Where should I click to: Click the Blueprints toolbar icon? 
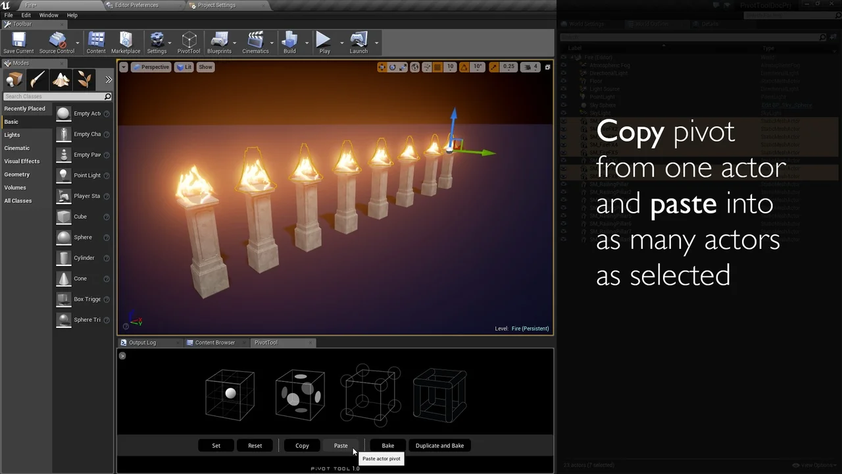220,41
